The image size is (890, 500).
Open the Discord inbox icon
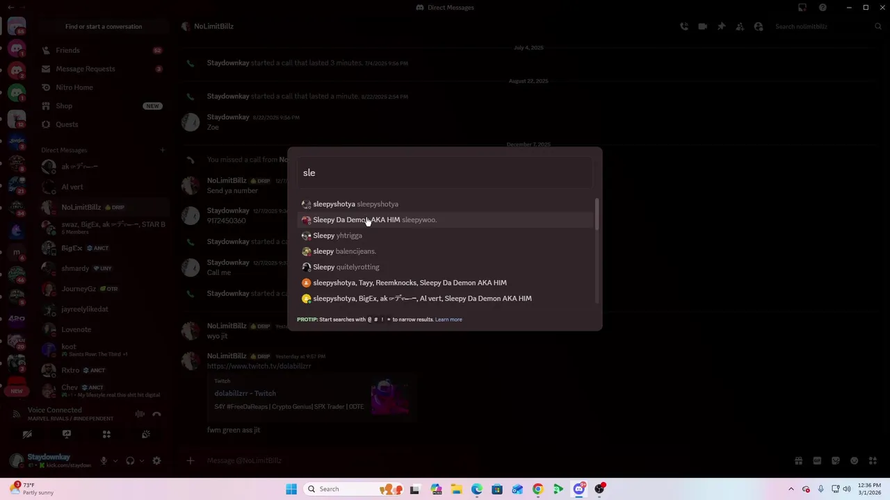pyautogui.click(x=802, y=8)
